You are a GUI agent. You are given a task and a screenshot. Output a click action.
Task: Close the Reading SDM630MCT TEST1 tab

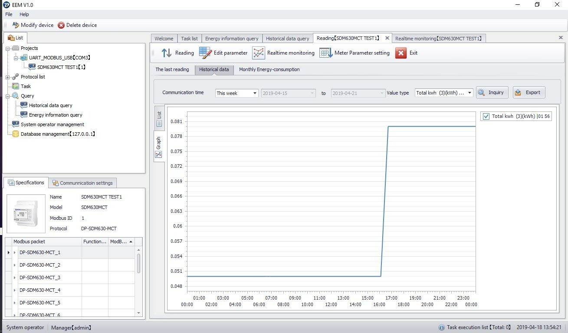coord(387,38)
